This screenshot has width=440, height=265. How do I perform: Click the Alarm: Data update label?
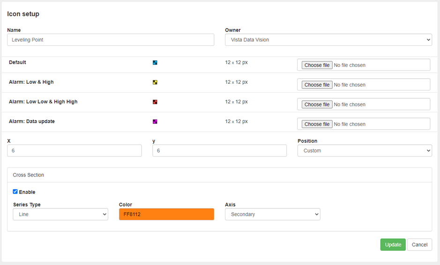(x=32, y=121)
